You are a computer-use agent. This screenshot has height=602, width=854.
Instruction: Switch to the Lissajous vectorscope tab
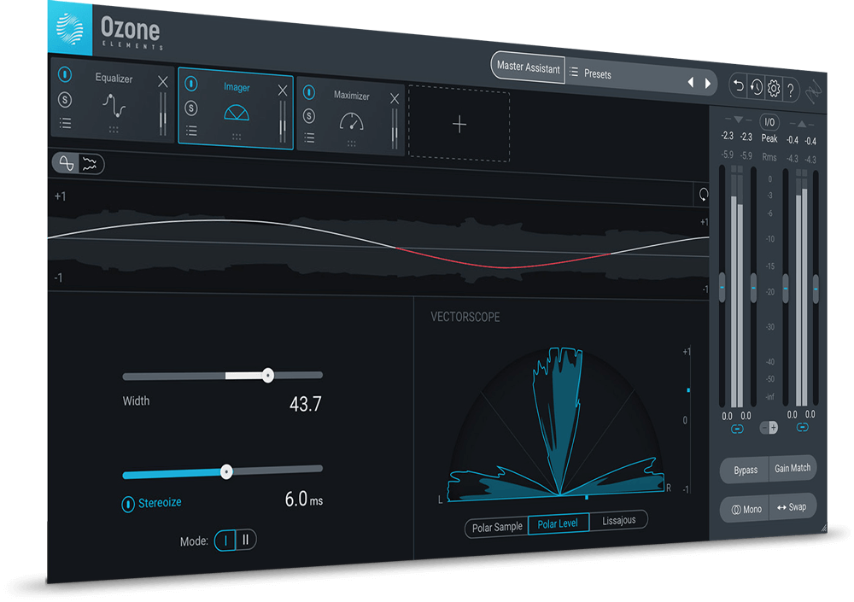tap(620, 521)
